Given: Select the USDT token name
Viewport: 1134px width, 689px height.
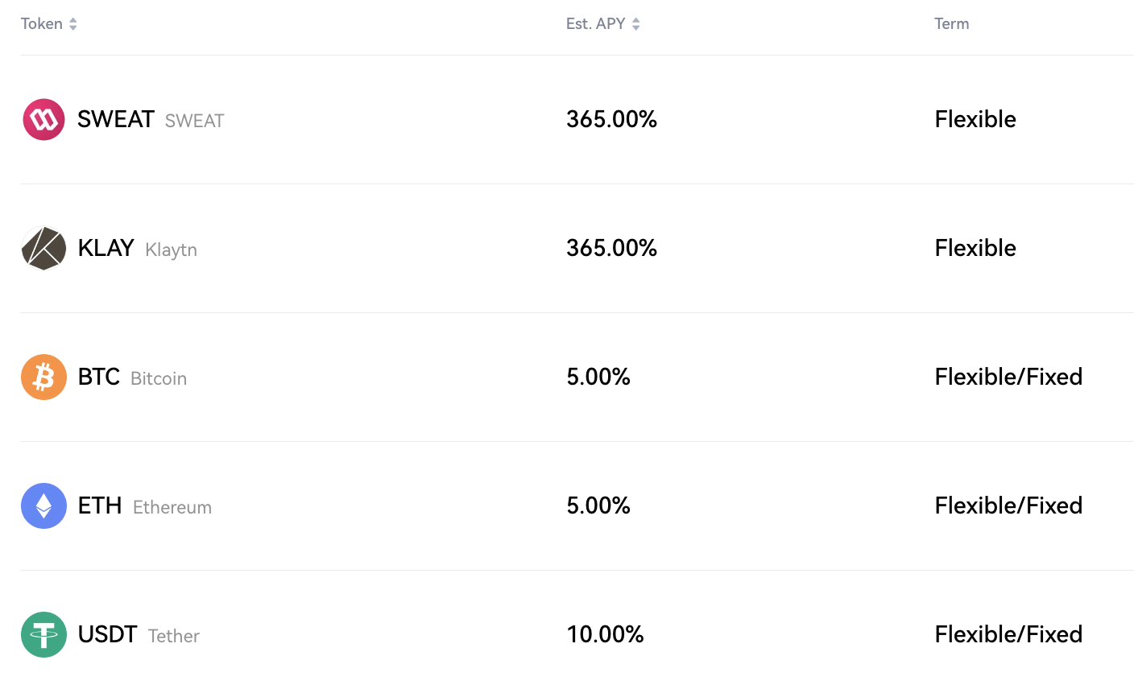Looking at the screenshot, I should coord(107,634).
